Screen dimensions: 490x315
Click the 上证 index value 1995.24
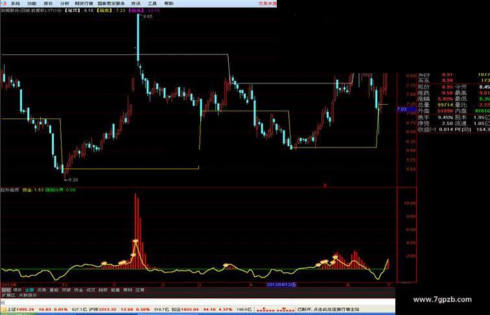[25, 309]
